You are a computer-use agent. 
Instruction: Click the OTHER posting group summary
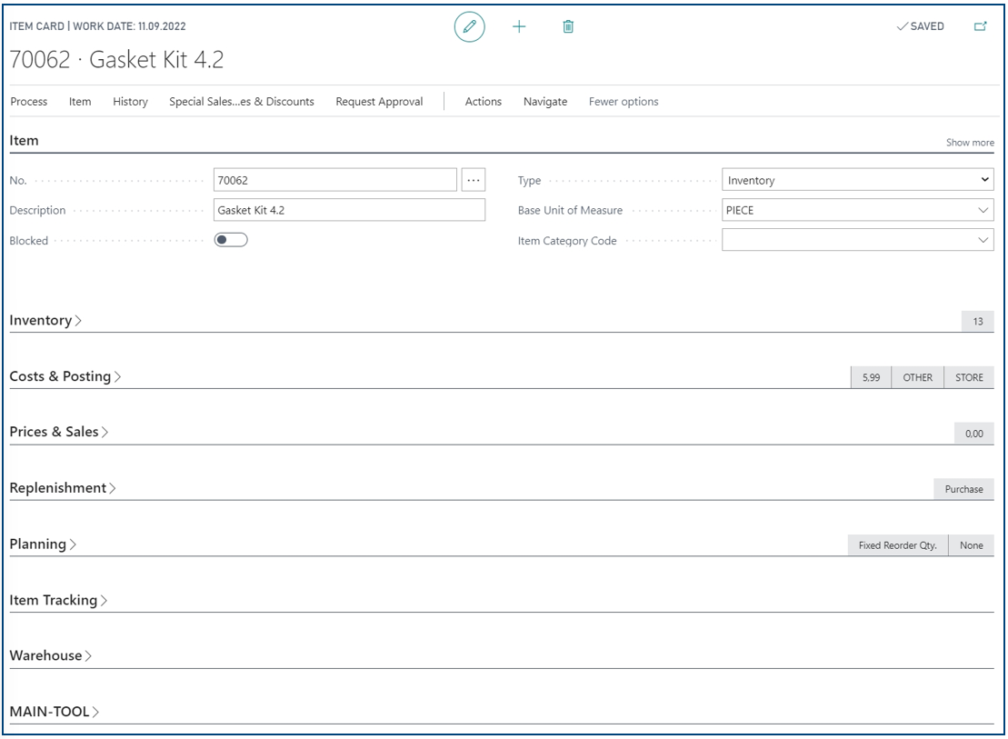(x=917, y=377)
